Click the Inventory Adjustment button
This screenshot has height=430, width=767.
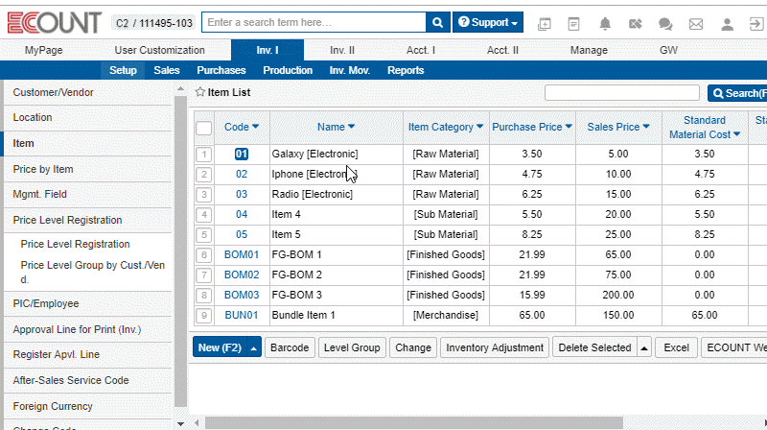tap(495, 347)
